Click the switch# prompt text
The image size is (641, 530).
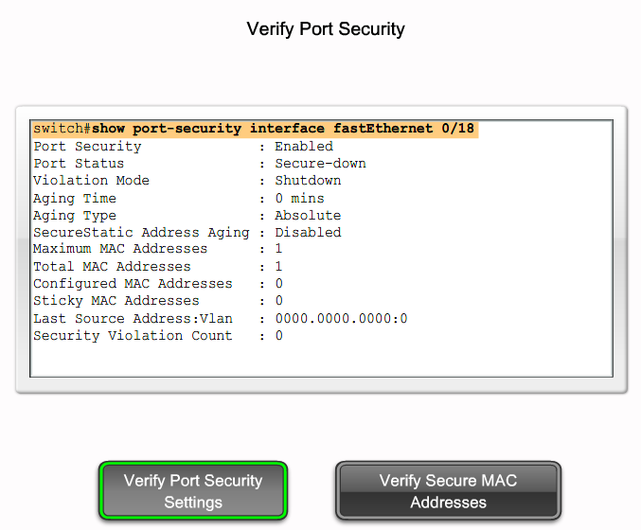pos(62,129)
